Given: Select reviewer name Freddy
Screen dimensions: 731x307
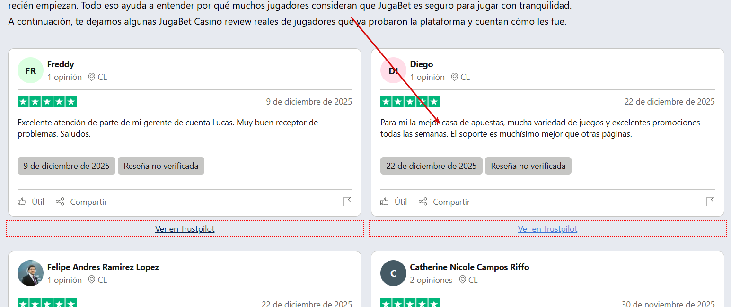Looking at the screenshot, I should [61, 64].
